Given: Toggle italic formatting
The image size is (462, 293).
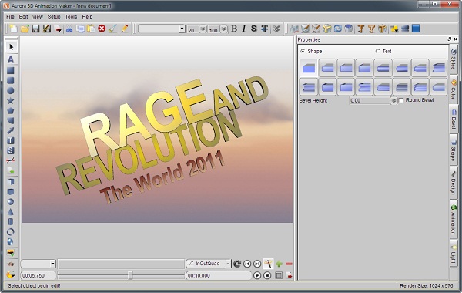Looking at the screenshot, I should [244, 29].
